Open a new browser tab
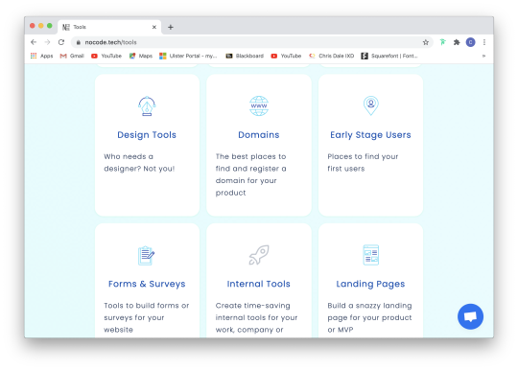 coord(171,27)
